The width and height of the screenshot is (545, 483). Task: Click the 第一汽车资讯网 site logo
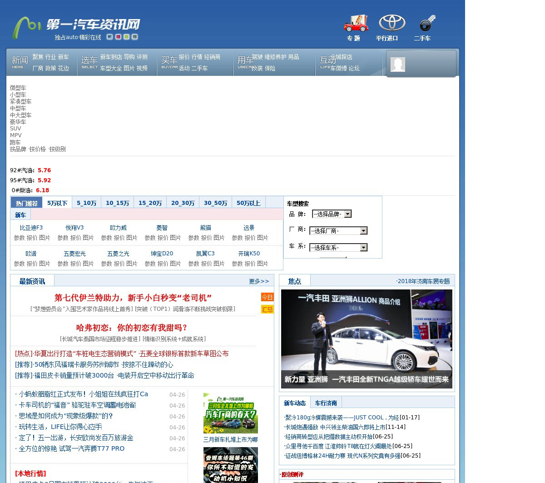point(76,28)
